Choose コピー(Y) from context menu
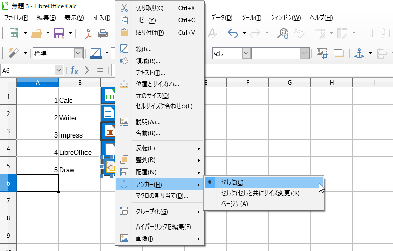The height and width of the screenshot is (251, 393). (x=160, y=20)
